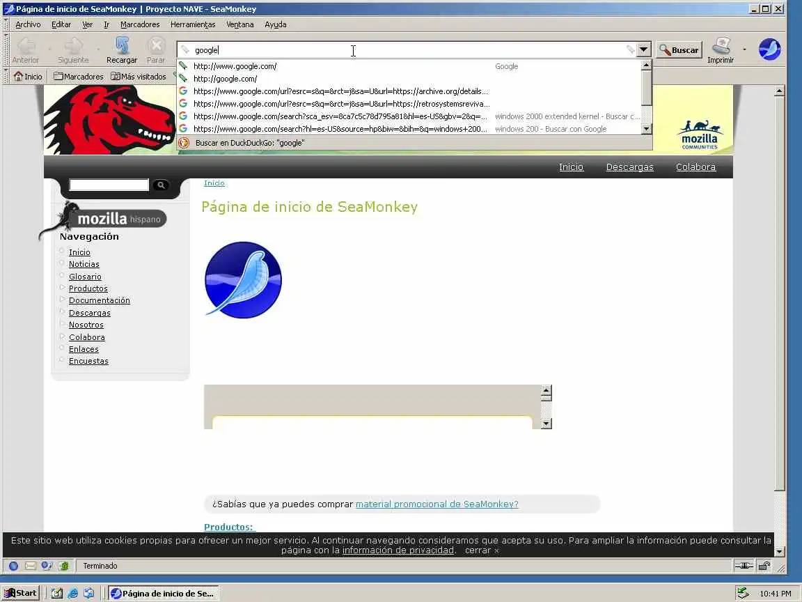Dismiss cookie notice with cerrar

tap(481, 550)
